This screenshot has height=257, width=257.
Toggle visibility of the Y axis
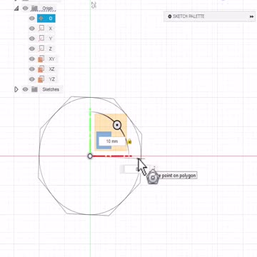coord(32,39)
